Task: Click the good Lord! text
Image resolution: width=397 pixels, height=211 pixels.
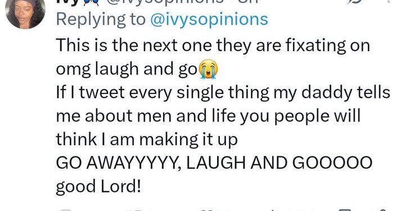Action: pos(98,187)
